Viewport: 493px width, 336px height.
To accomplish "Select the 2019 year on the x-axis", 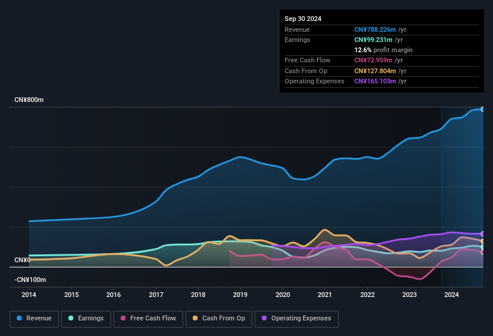I will click(x=240, y=295).
